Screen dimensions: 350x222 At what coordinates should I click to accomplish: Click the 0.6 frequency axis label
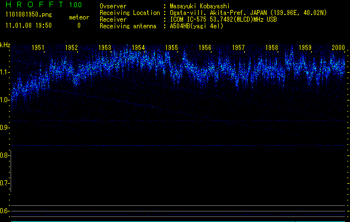tap(4, 211)
